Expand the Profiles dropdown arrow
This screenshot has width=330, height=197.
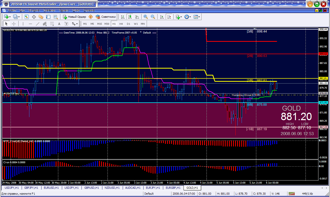pyautogui.click(x=19, y=17)
